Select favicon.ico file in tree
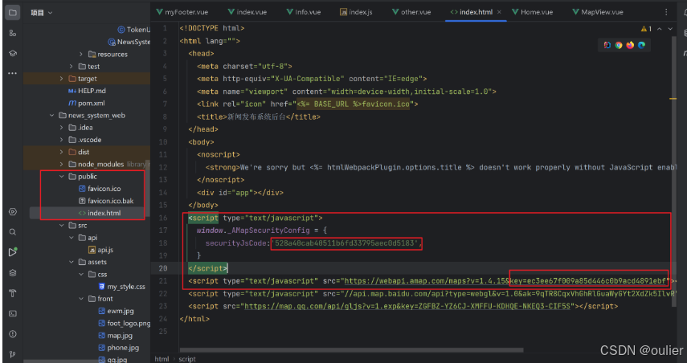687x363 pixels. tap(100, 189)
